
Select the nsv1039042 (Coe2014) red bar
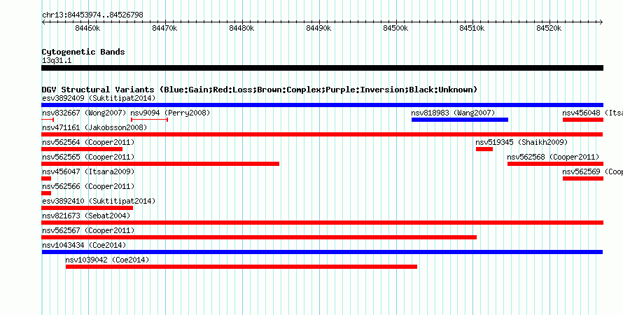pyautogui.click(x=241, y=267)
